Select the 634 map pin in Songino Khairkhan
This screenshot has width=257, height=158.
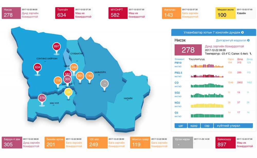[38, 68]
